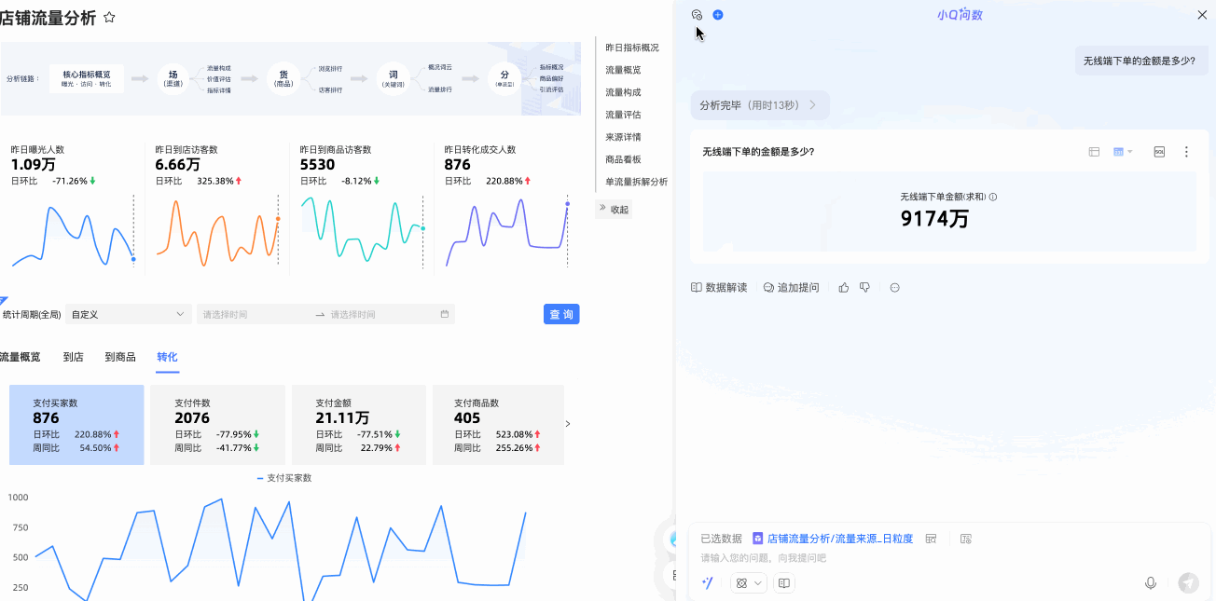Viewport: 1216px width, 601px height.
Task: Click the send message arrow button
Action: click(1188, 583)
